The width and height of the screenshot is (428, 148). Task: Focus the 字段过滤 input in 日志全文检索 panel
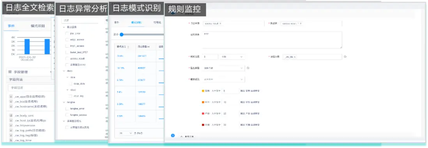pos(31,88)
